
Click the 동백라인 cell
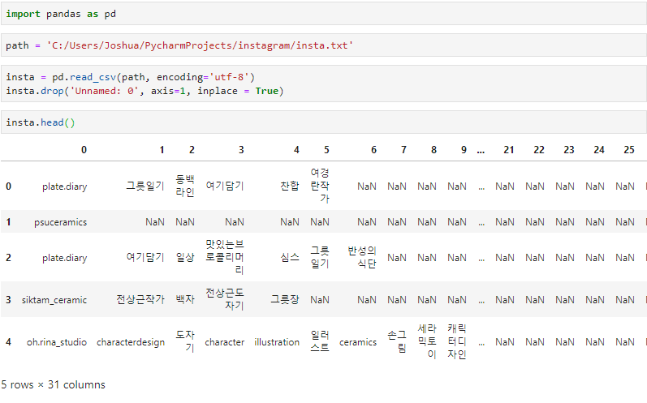coord(185,186)
